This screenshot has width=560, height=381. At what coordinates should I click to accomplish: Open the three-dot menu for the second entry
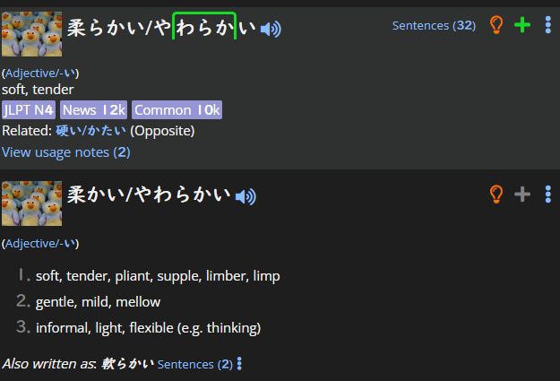[x=548, y=194]
